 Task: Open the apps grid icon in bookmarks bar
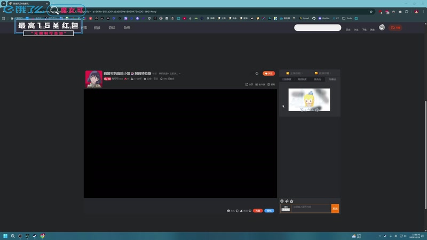point(4,18)
